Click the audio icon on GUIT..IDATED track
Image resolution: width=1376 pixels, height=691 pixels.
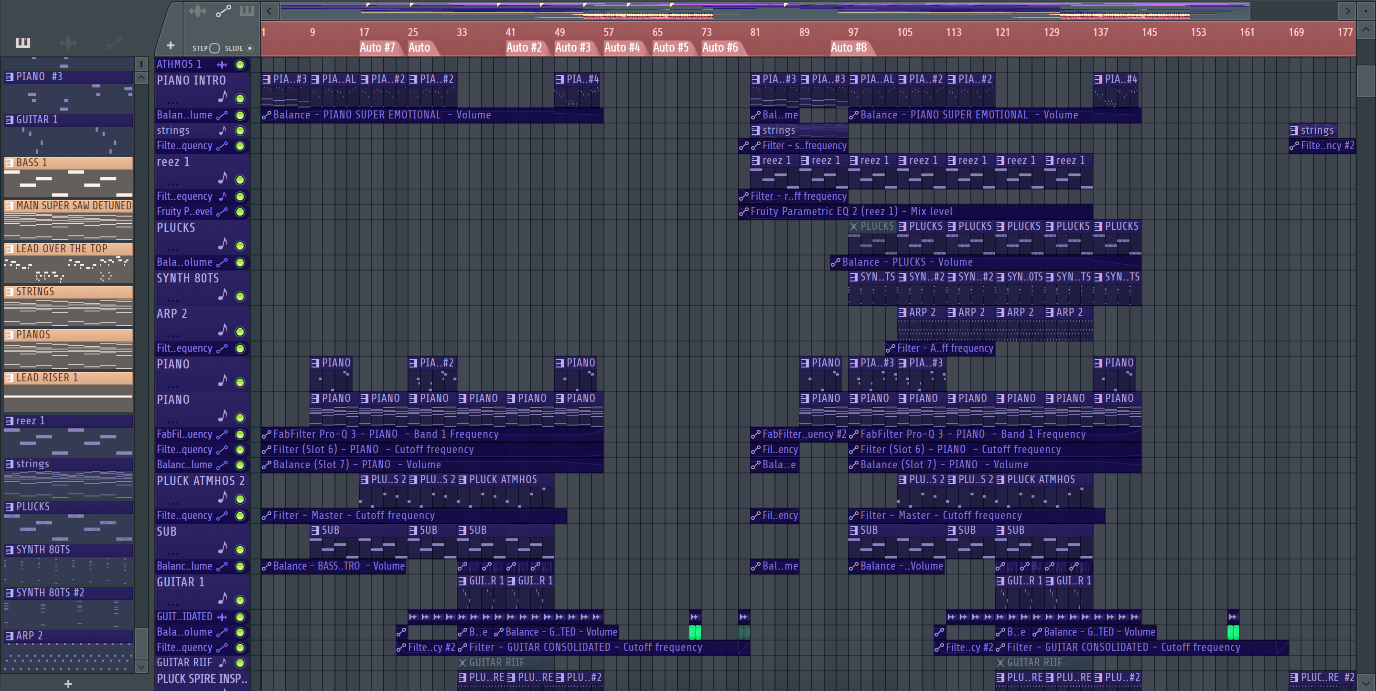click(x=222, y=617)
